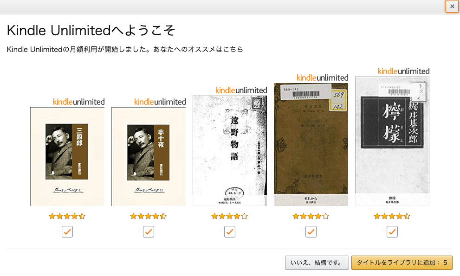
Task: Close the Kindle Unlimited welcome dialog
Action: point(452,6)
